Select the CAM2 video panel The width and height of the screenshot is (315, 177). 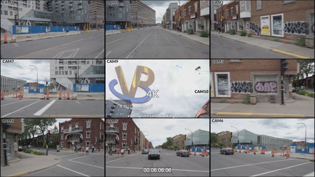point(262,29)
